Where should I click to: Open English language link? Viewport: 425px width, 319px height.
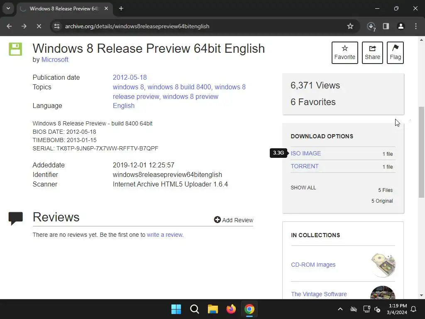click(124, 106)
